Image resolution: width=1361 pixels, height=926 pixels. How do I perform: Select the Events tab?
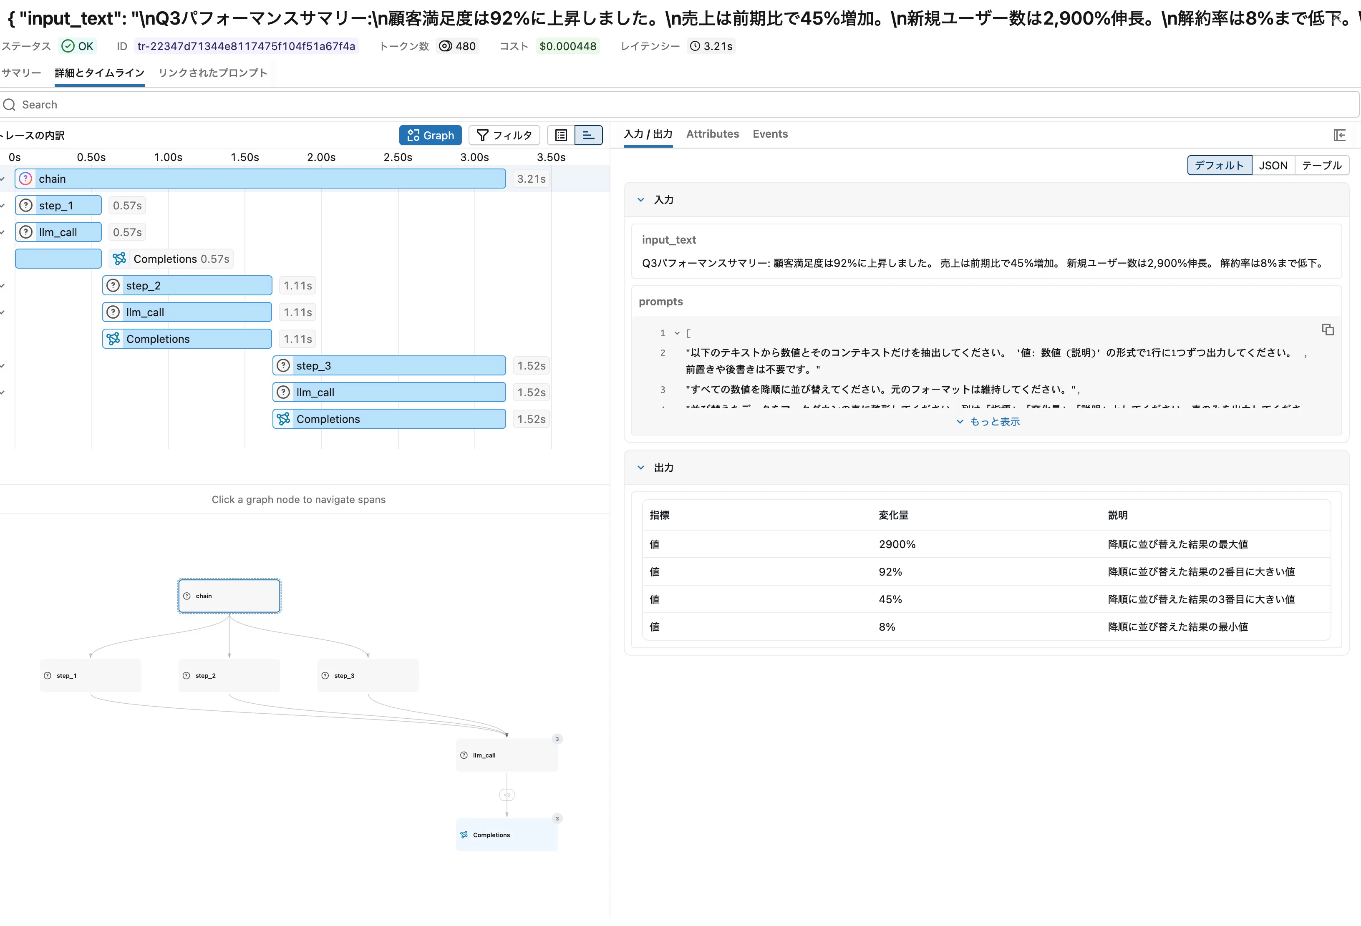point(769,134)
